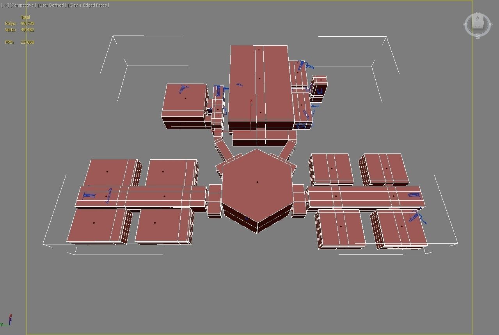The height and width of the screenshot is (335, 499).
Task: Click the Polys total count readout
Action: [x=28, y=23]
